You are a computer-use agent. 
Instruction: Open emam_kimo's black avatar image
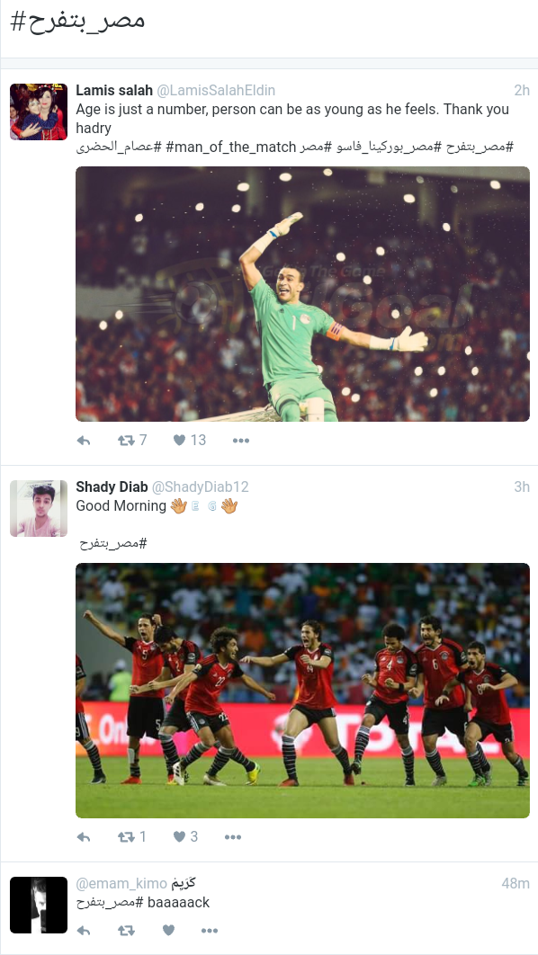(39, 905)
